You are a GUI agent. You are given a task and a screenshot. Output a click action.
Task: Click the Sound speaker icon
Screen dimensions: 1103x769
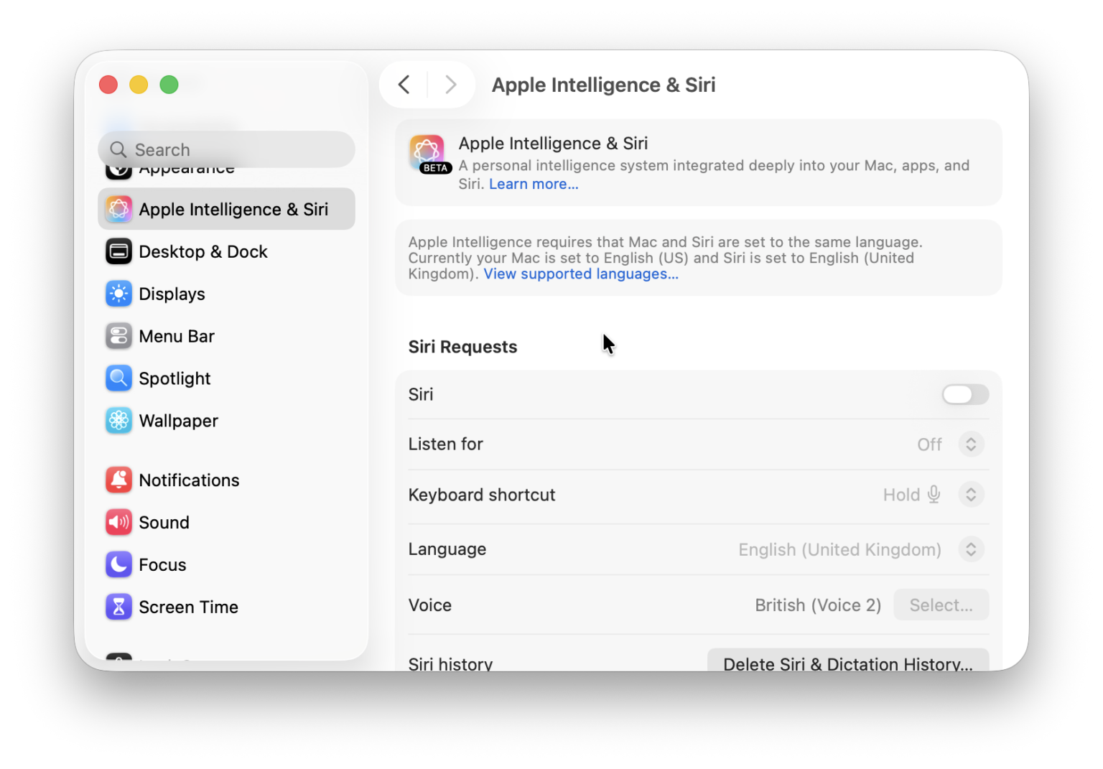(x=118, y=523)
